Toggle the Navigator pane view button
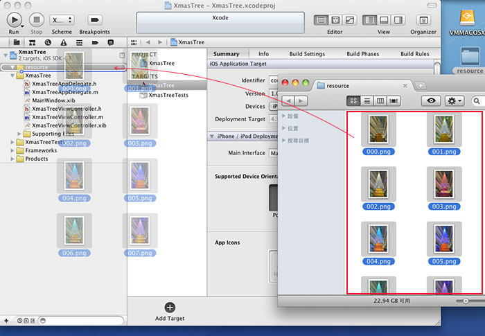 coord(369,20)
